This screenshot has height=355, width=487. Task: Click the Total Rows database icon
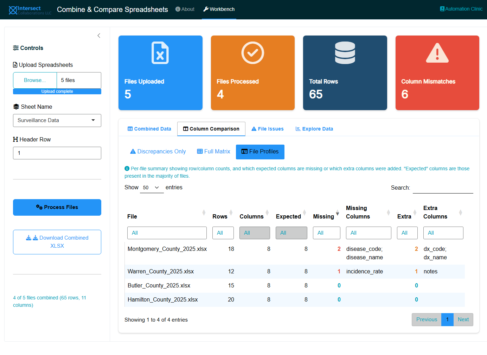[345, 53]
